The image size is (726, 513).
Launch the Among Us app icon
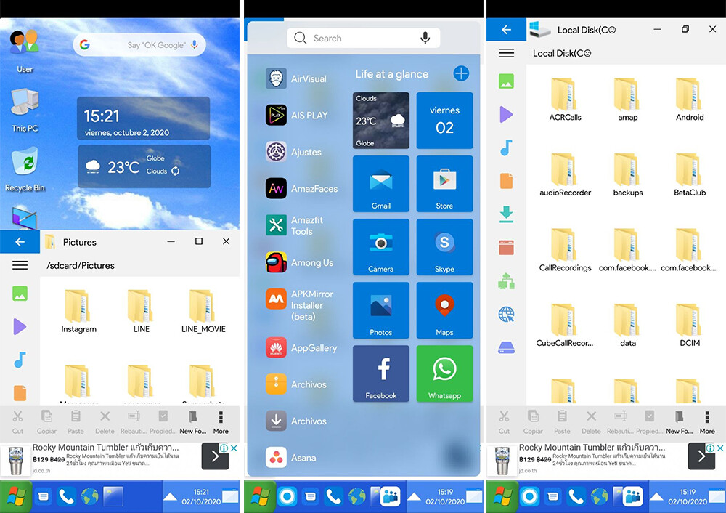tap(276, 262)
